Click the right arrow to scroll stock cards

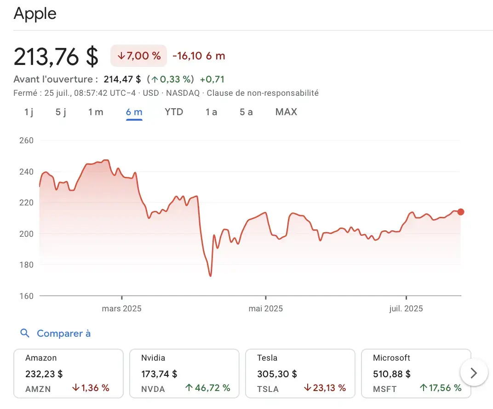474,372
